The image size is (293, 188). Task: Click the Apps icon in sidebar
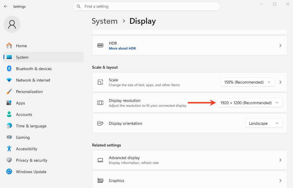click(9, 103)
